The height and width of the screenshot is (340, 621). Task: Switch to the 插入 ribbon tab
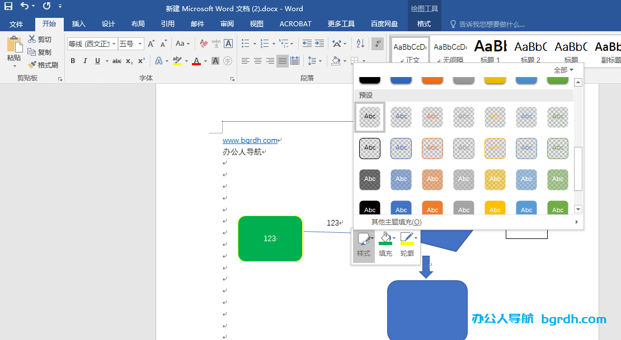tap(78, 24)
